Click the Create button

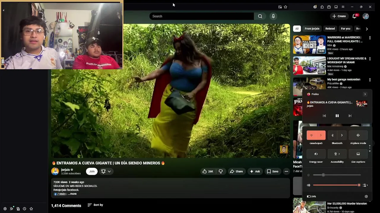coord(339,16)
